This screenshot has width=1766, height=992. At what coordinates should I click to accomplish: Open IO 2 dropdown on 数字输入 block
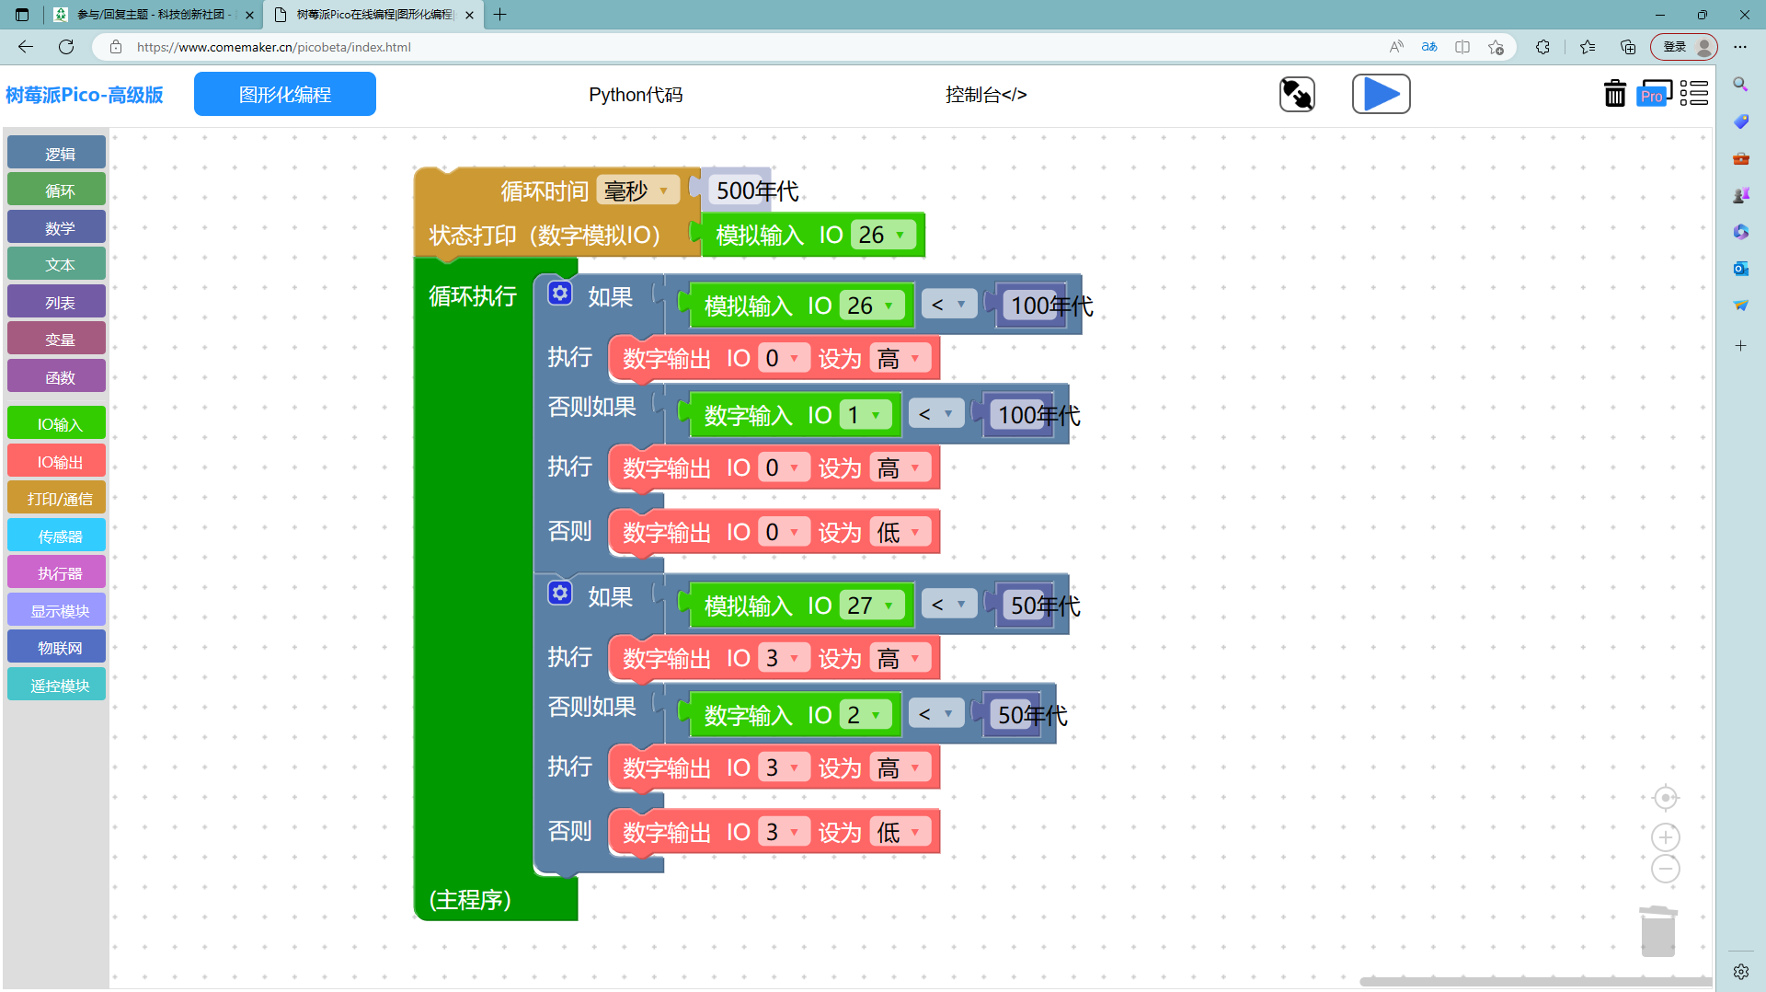coord(866,715)
